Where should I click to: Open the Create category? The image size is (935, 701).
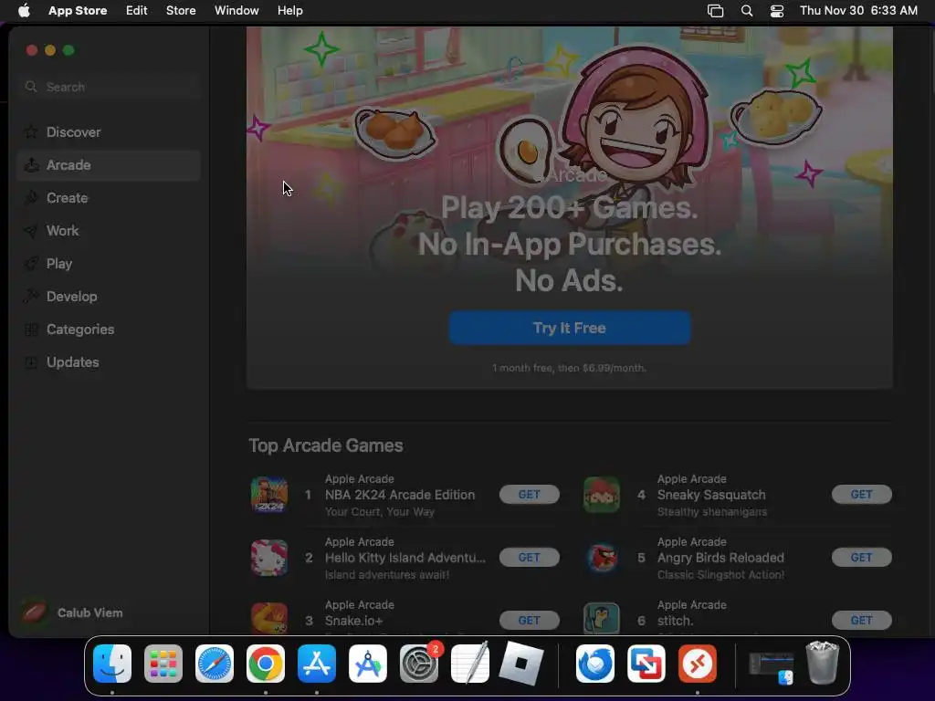[109, 198]
